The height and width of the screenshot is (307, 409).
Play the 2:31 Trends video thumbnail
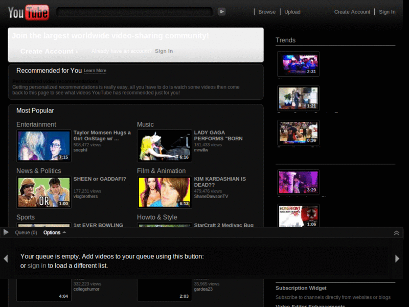[x=298, y=64]
